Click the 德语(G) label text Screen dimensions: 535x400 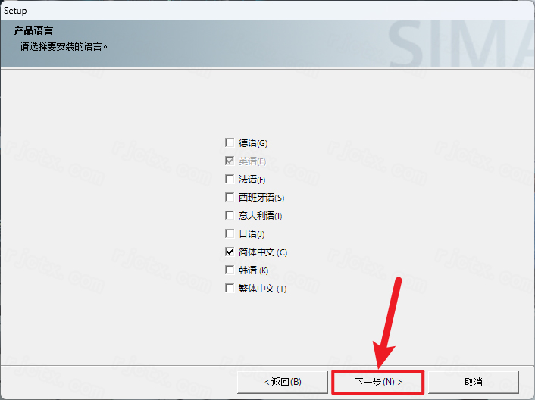tap(253, 142)
